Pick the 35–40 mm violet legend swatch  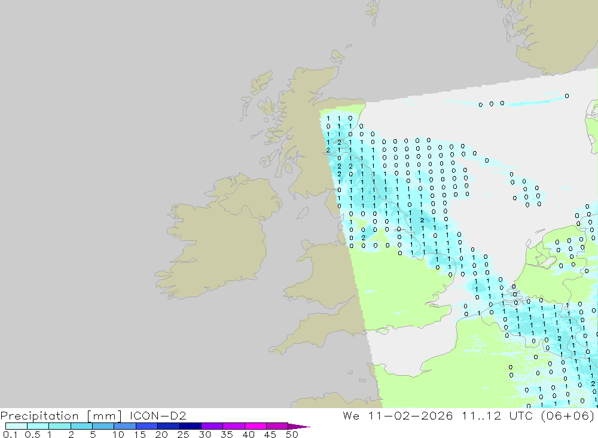234,426
